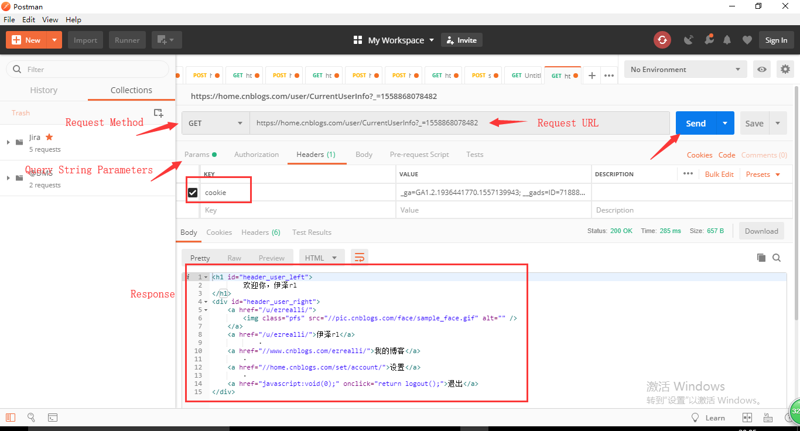Open the View menu
This screenshot has width=800, height=431.
pos(50,19)
